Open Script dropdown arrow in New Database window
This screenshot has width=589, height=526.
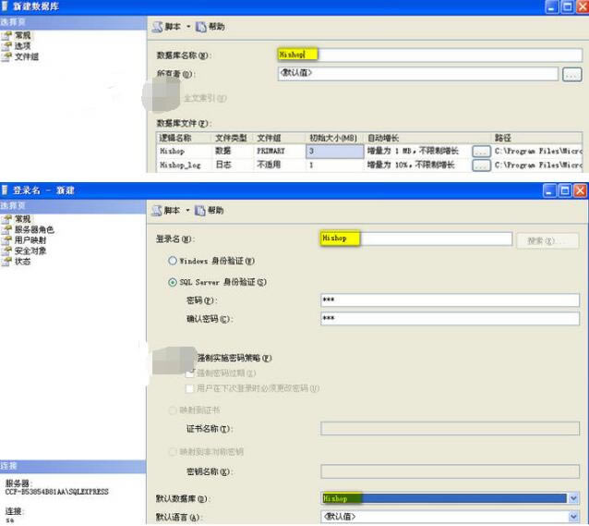pos(188,26)
